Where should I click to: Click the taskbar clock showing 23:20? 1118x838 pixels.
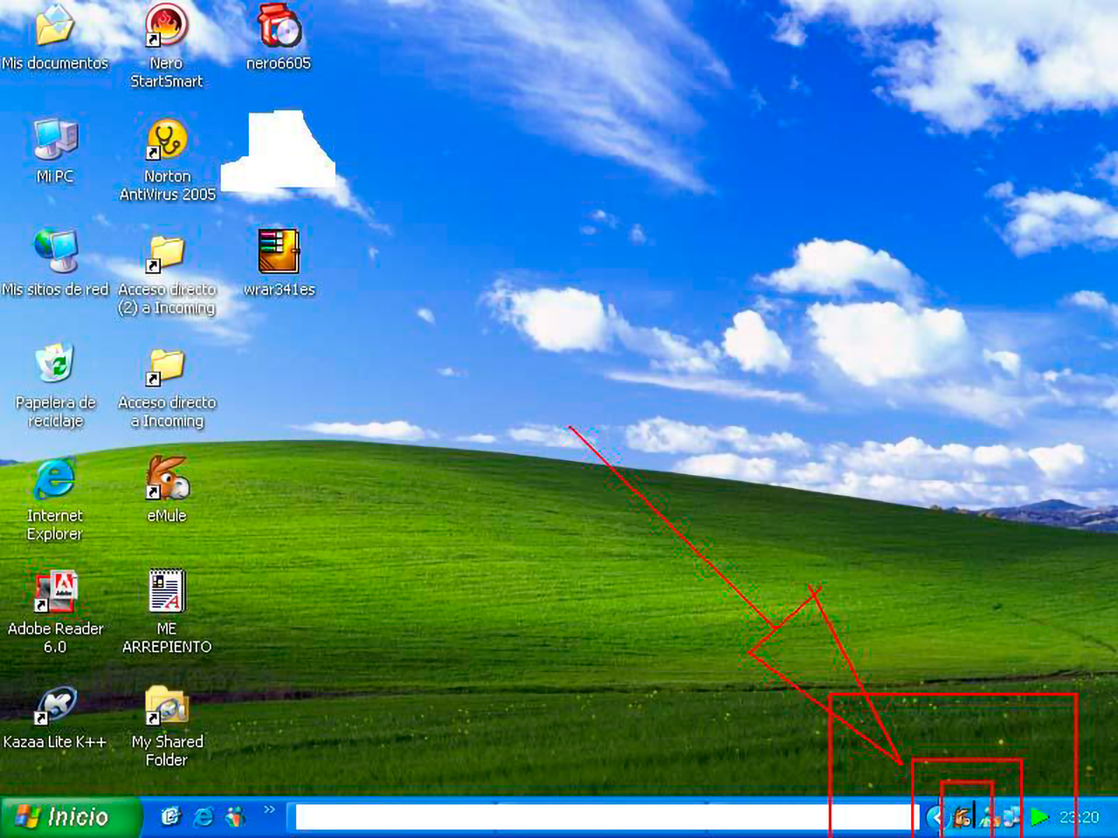(1080, 818)
